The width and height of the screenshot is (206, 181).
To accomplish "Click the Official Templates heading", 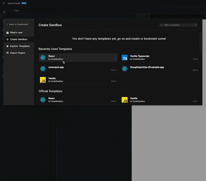I will pos(50,91).
